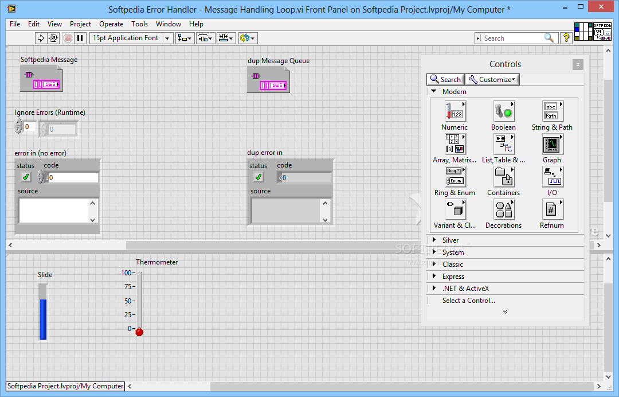Click scroll down arrow in error in source
The height and width of the screenshot is (397, 619).
tap(92, 220)
